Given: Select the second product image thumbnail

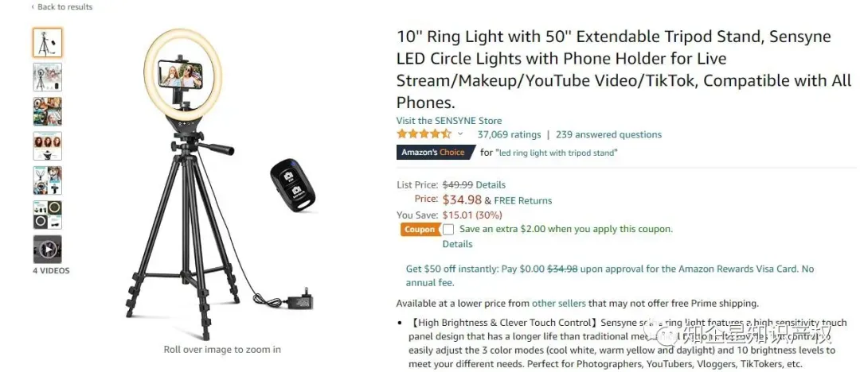Looking at the screenshot, I should (47, 77).
